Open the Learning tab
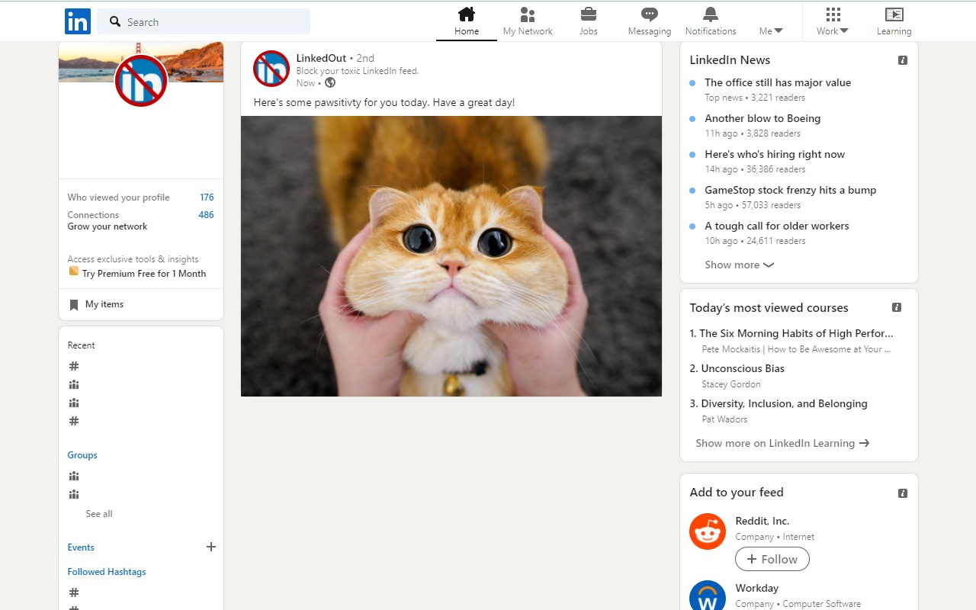This screenshot has height=610, width=976. (x=894, y=21)
